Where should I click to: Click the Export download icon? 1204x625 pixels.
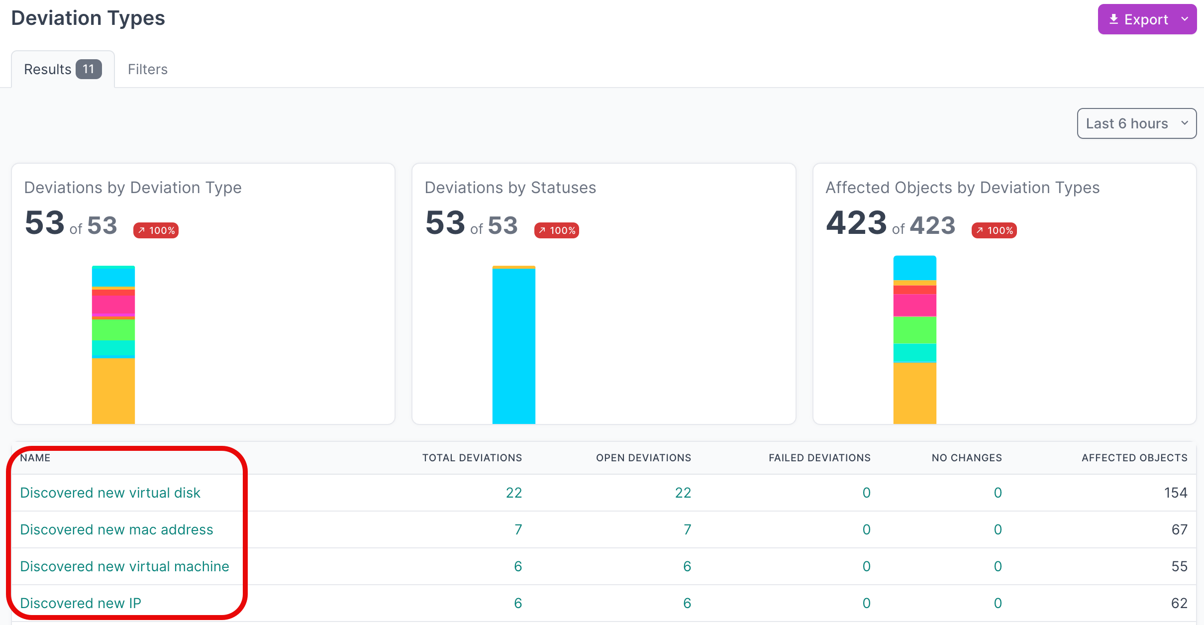tap(1114, 19)
